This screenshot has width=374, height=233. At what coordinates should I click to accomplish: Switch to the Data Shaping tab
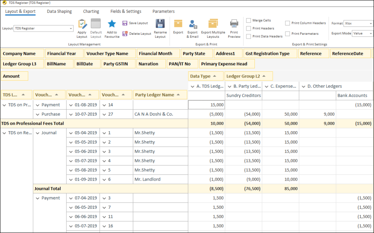tap(59, 12)
